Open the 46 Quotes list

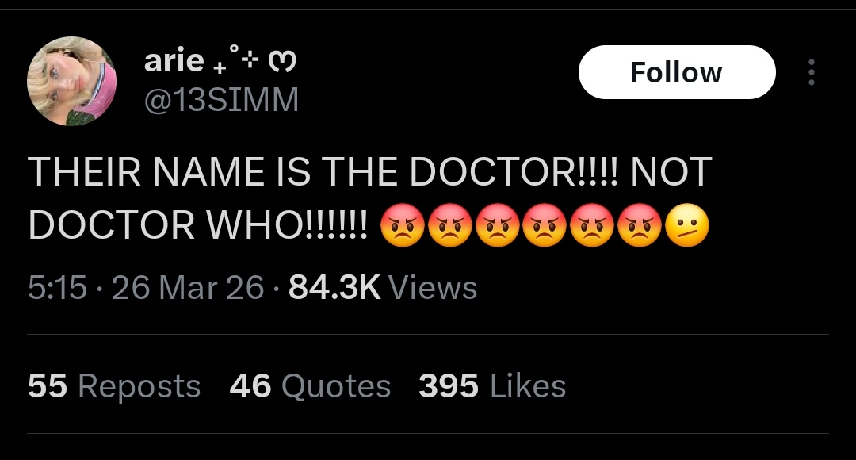[x=310, y=386]
